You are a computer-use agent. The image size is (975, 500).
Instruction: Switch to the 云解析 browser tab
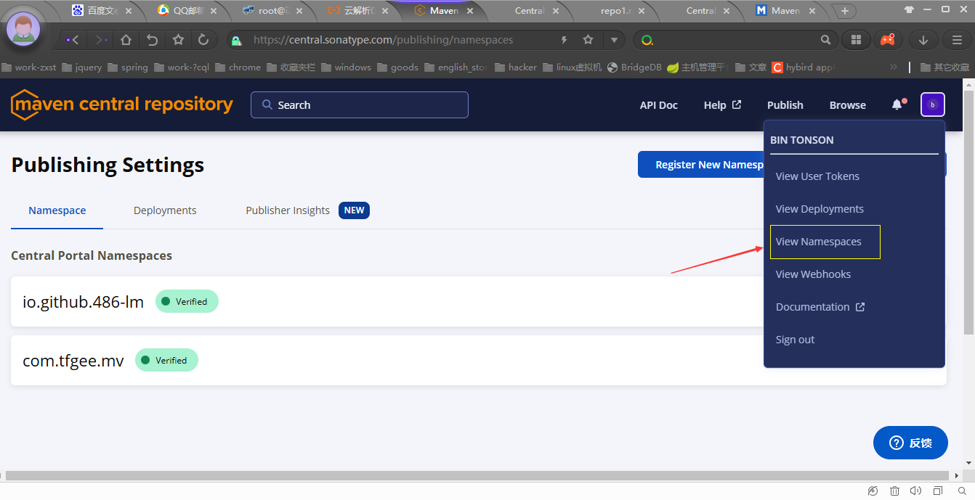[x=357, y=11]
